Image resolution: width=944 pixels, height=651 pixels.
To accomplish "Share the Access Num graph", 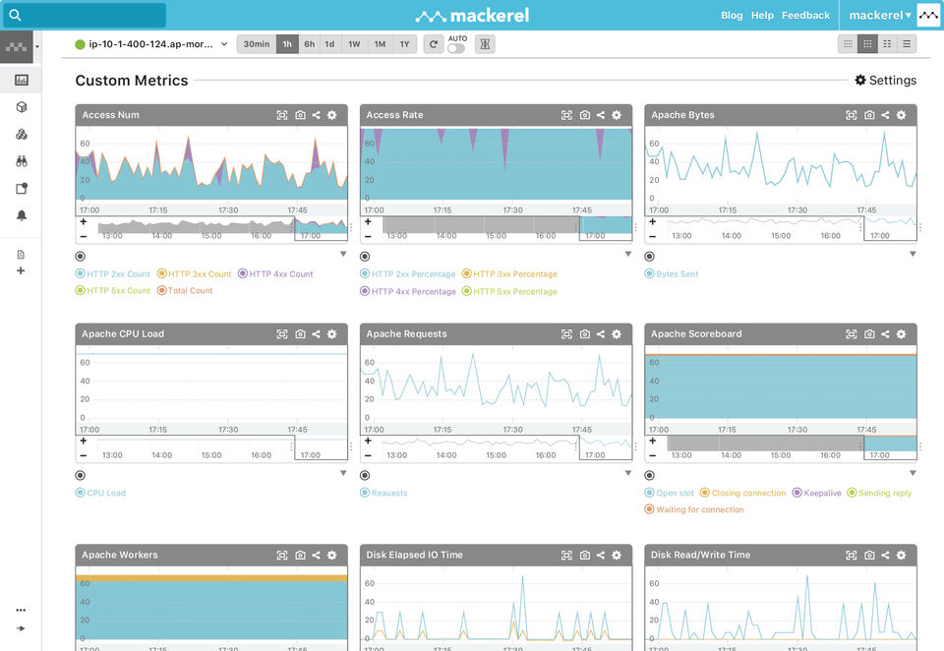I will [x=316, y=115].
